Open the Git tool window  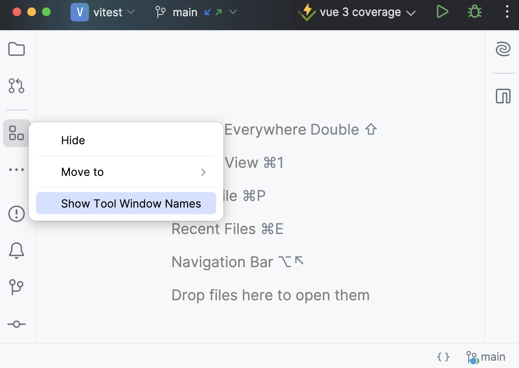16,287
